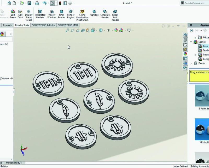209x168 pixels.
Task: Select the Backgrounds folder
Action: pos(204,59)
